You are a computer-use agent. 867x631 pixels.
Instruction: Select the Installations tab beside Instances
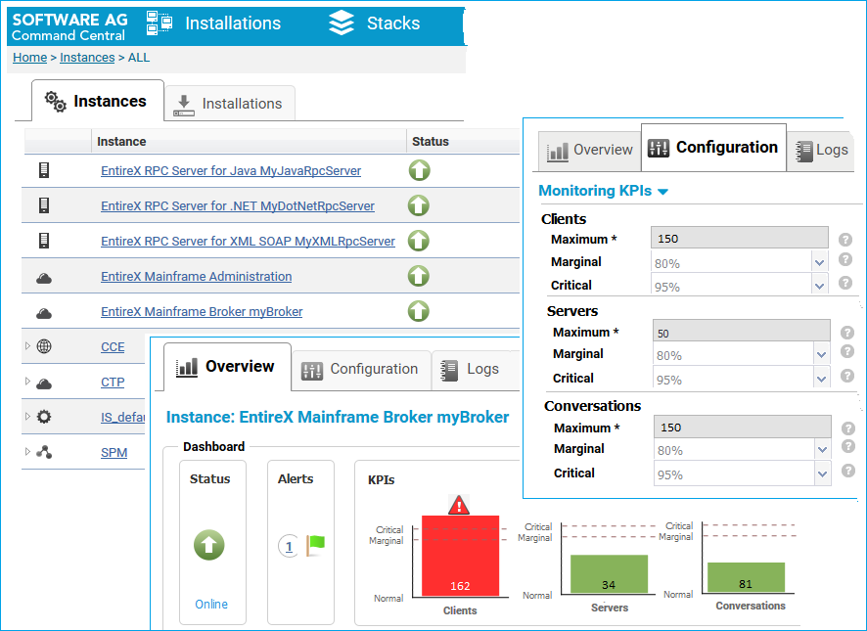229,104
